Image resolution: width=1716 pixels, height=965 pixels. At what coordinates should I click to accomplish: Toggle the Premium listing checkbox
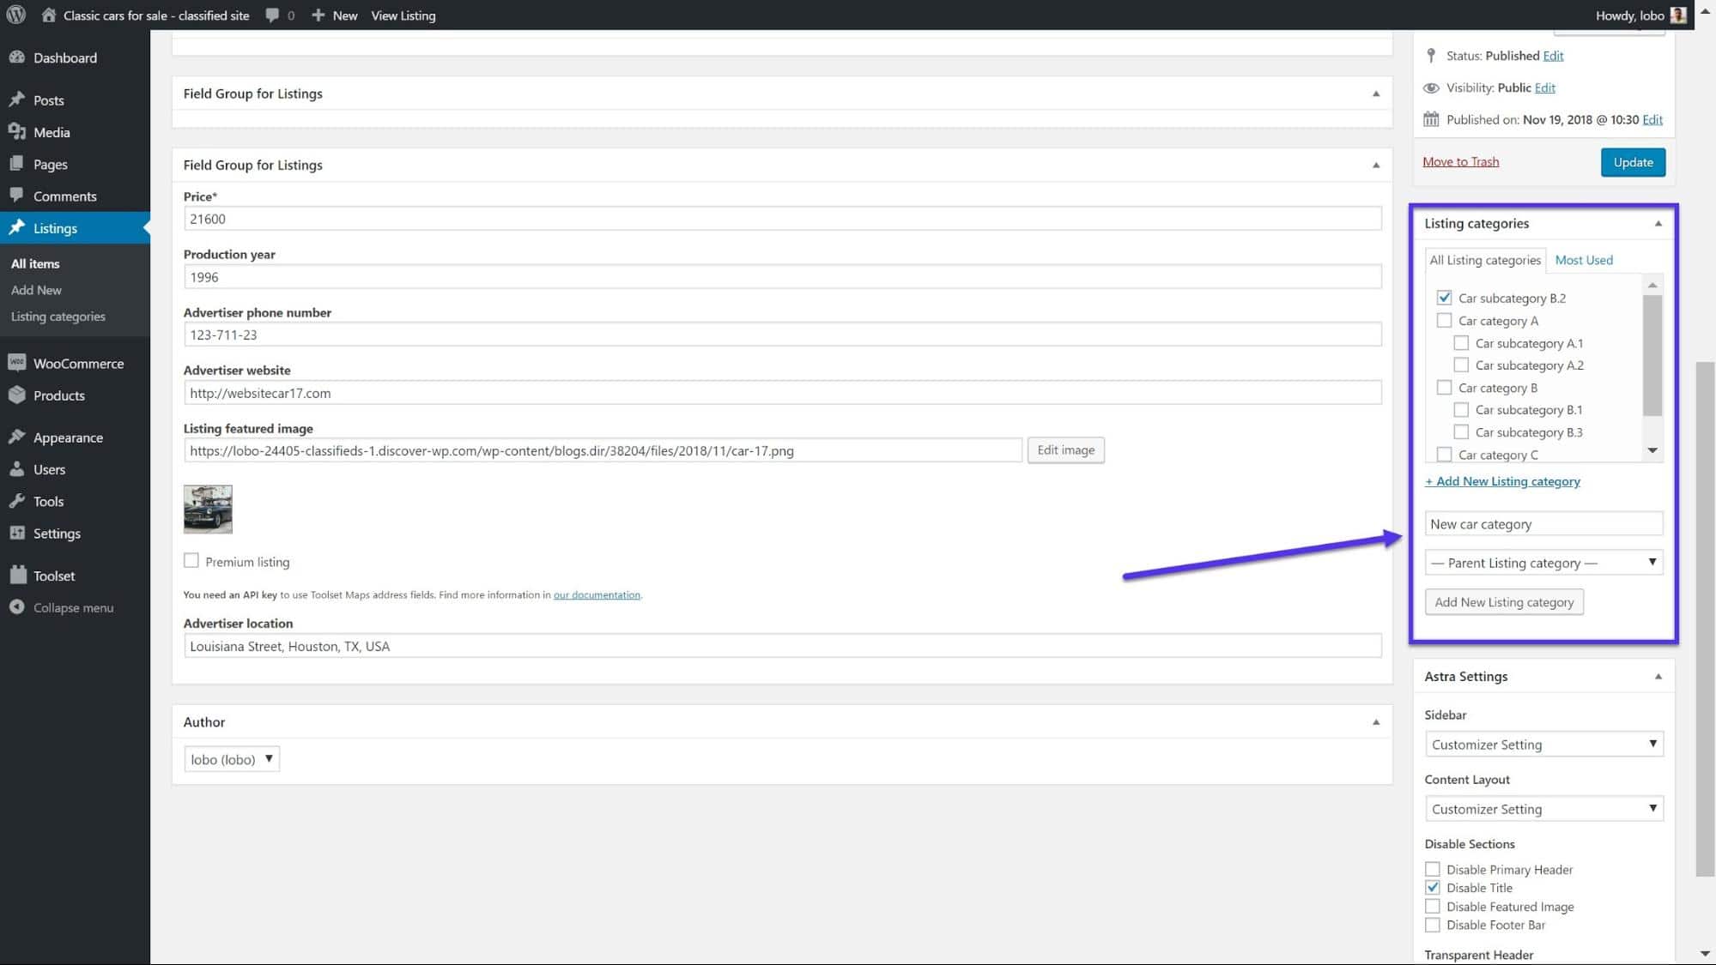(x=191, y=559)
